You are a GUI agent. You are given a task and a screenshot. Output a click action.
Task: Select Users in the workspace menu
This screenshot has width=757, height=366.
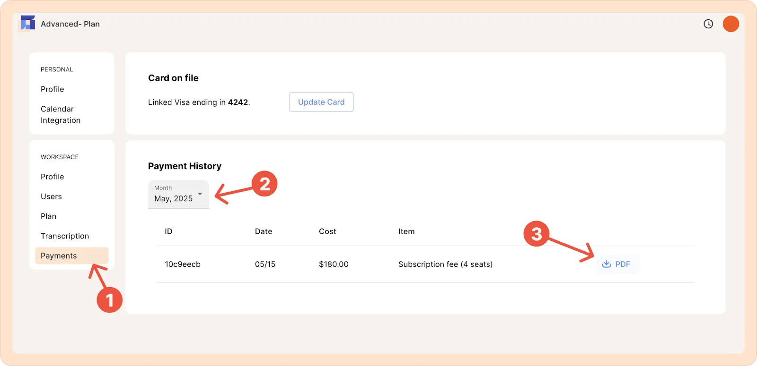51,196
